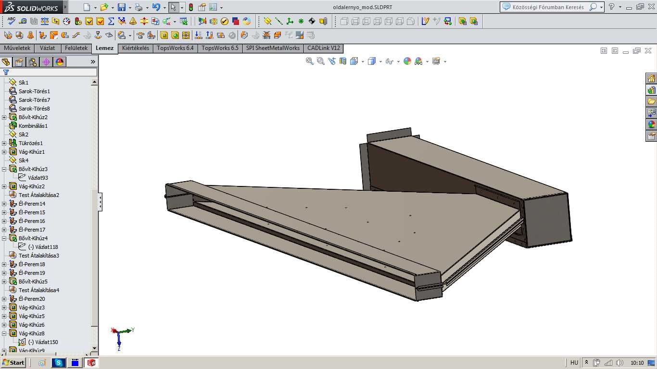Open the Display Style dropdown arrow
The height and width of the screenshot is (369, 657).
[380, 61]
